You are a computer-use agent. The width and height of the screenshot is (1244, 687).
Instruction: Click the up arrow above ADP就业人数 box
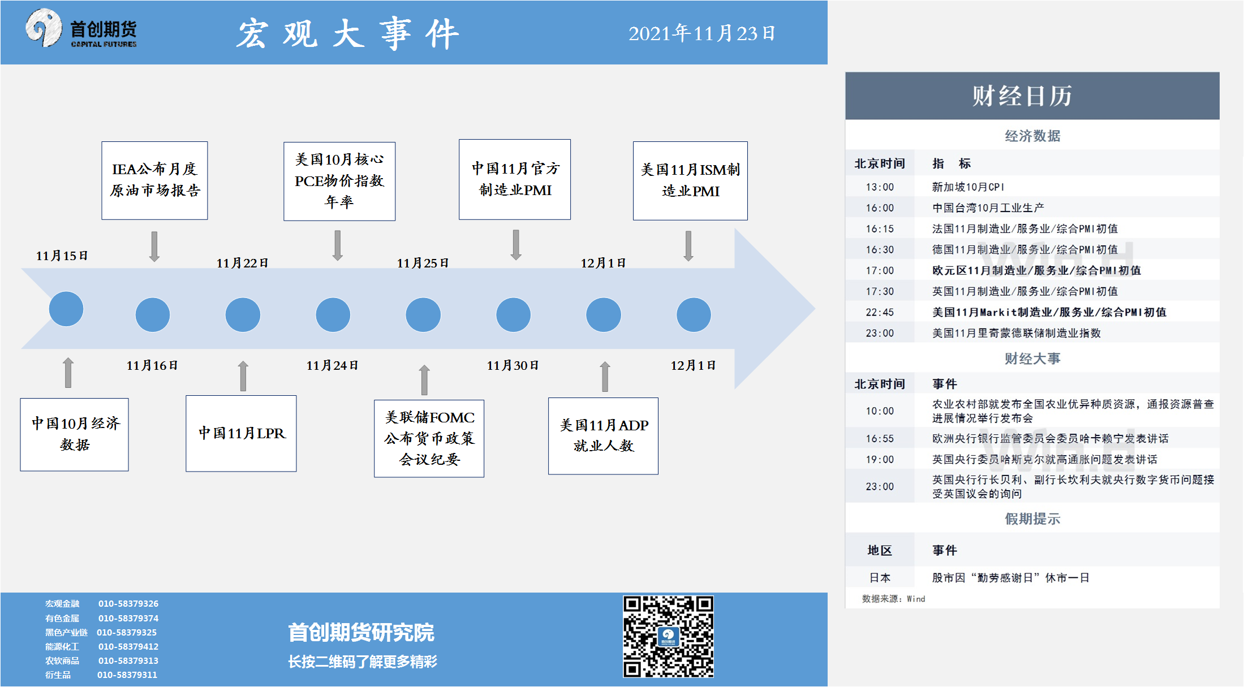(605, 377)
